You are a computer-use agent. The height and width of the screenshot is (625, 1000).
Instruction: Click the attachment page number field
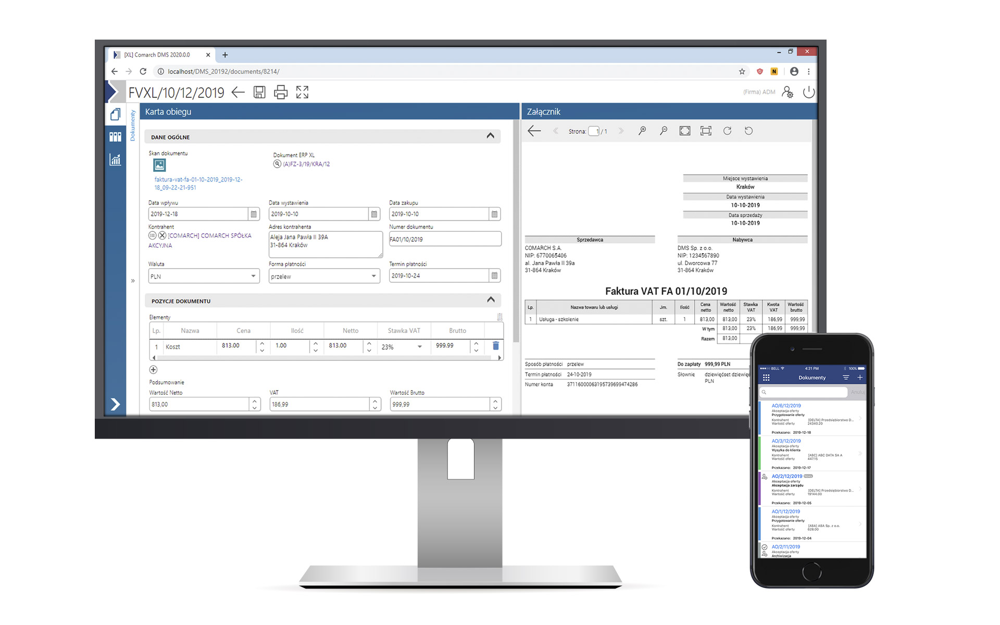[x=594, y=131]
